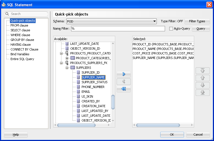Open the SELECT clause page
The image size is (214, 141).
[20, 30]
